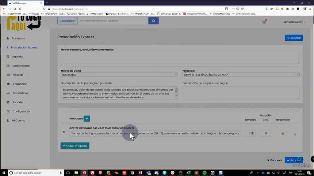Click Cancelar at the bottom

(274, 160)
